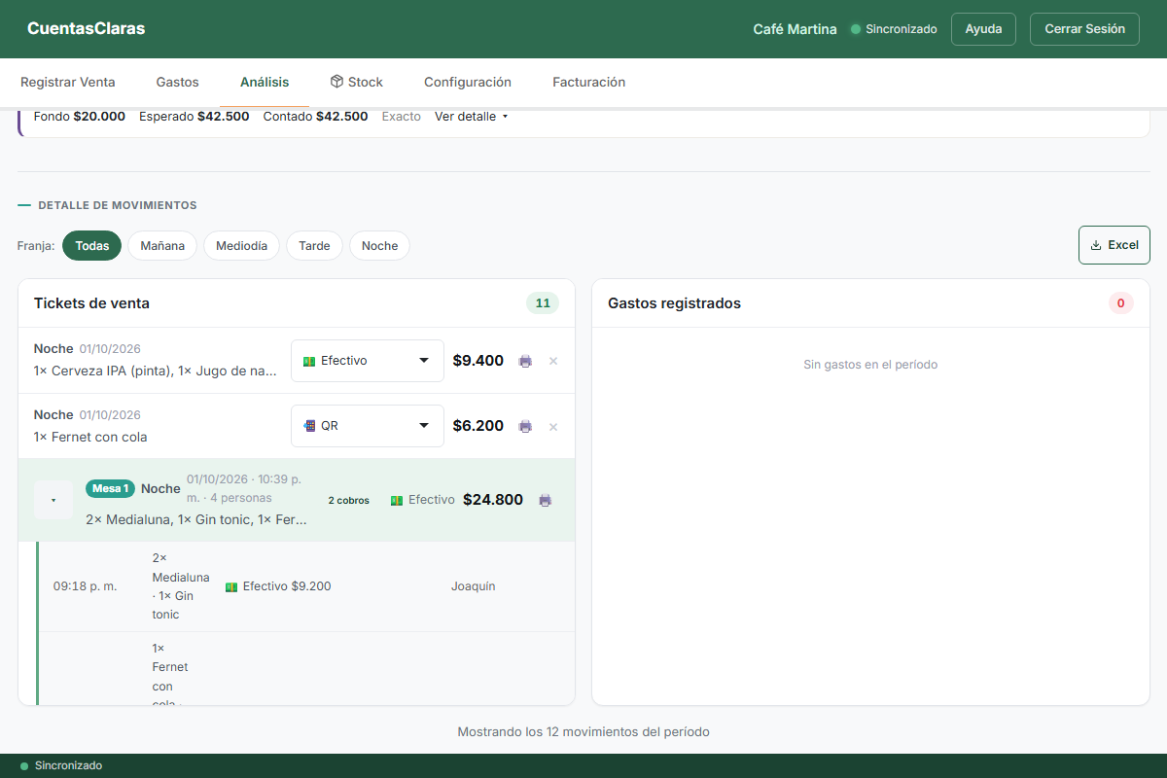Remove the Fernet con cola $6.200 ticket

coord(553,426)
